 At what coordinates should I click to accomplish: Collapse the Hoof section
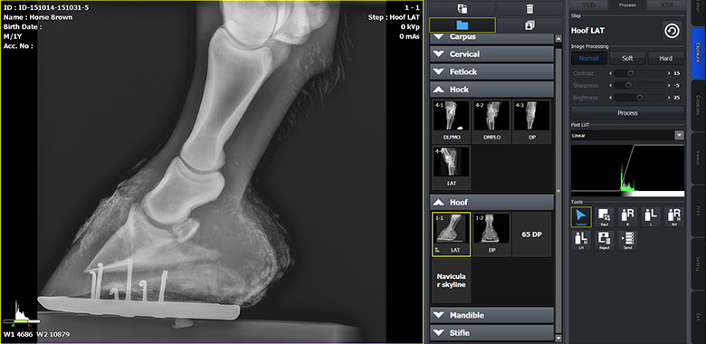click(x=491, y=203)
